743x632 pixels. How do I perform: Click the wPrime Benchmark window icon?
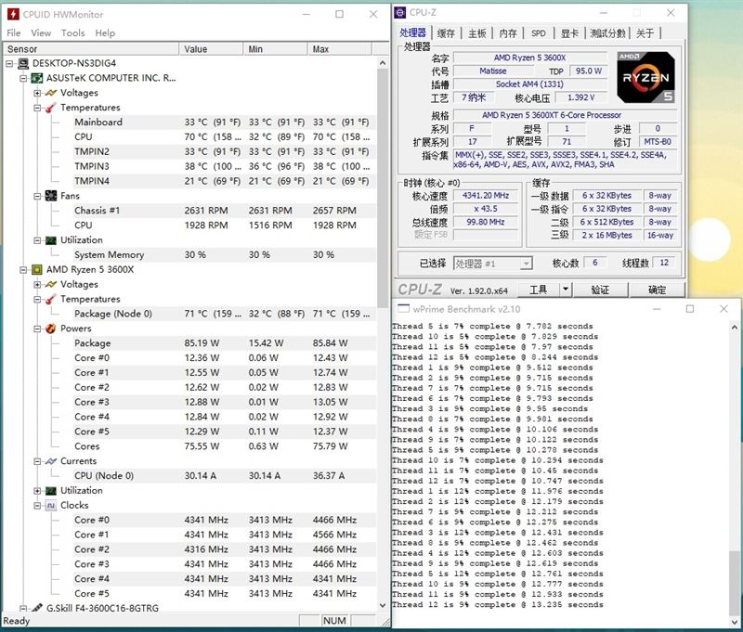coord(403,309)
